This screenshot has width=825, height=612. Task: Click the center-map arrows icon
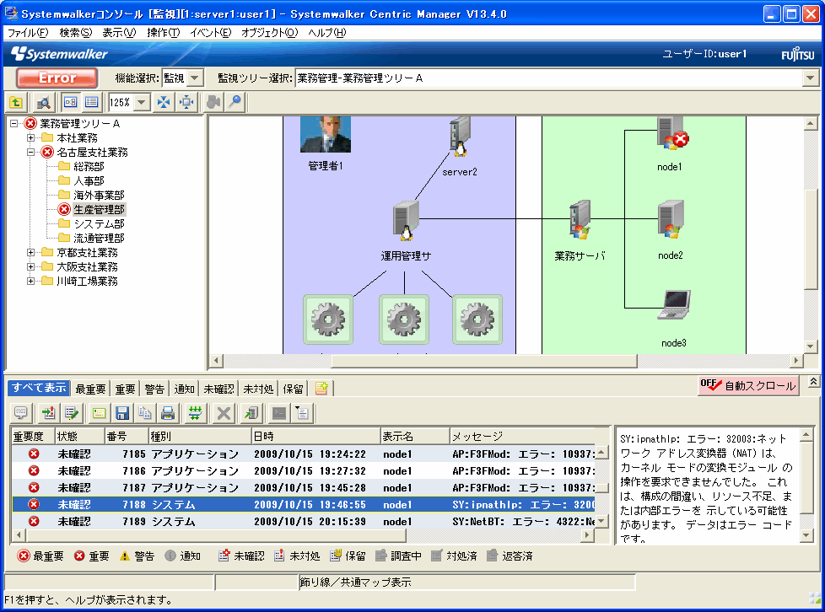(x=186, y=102)
